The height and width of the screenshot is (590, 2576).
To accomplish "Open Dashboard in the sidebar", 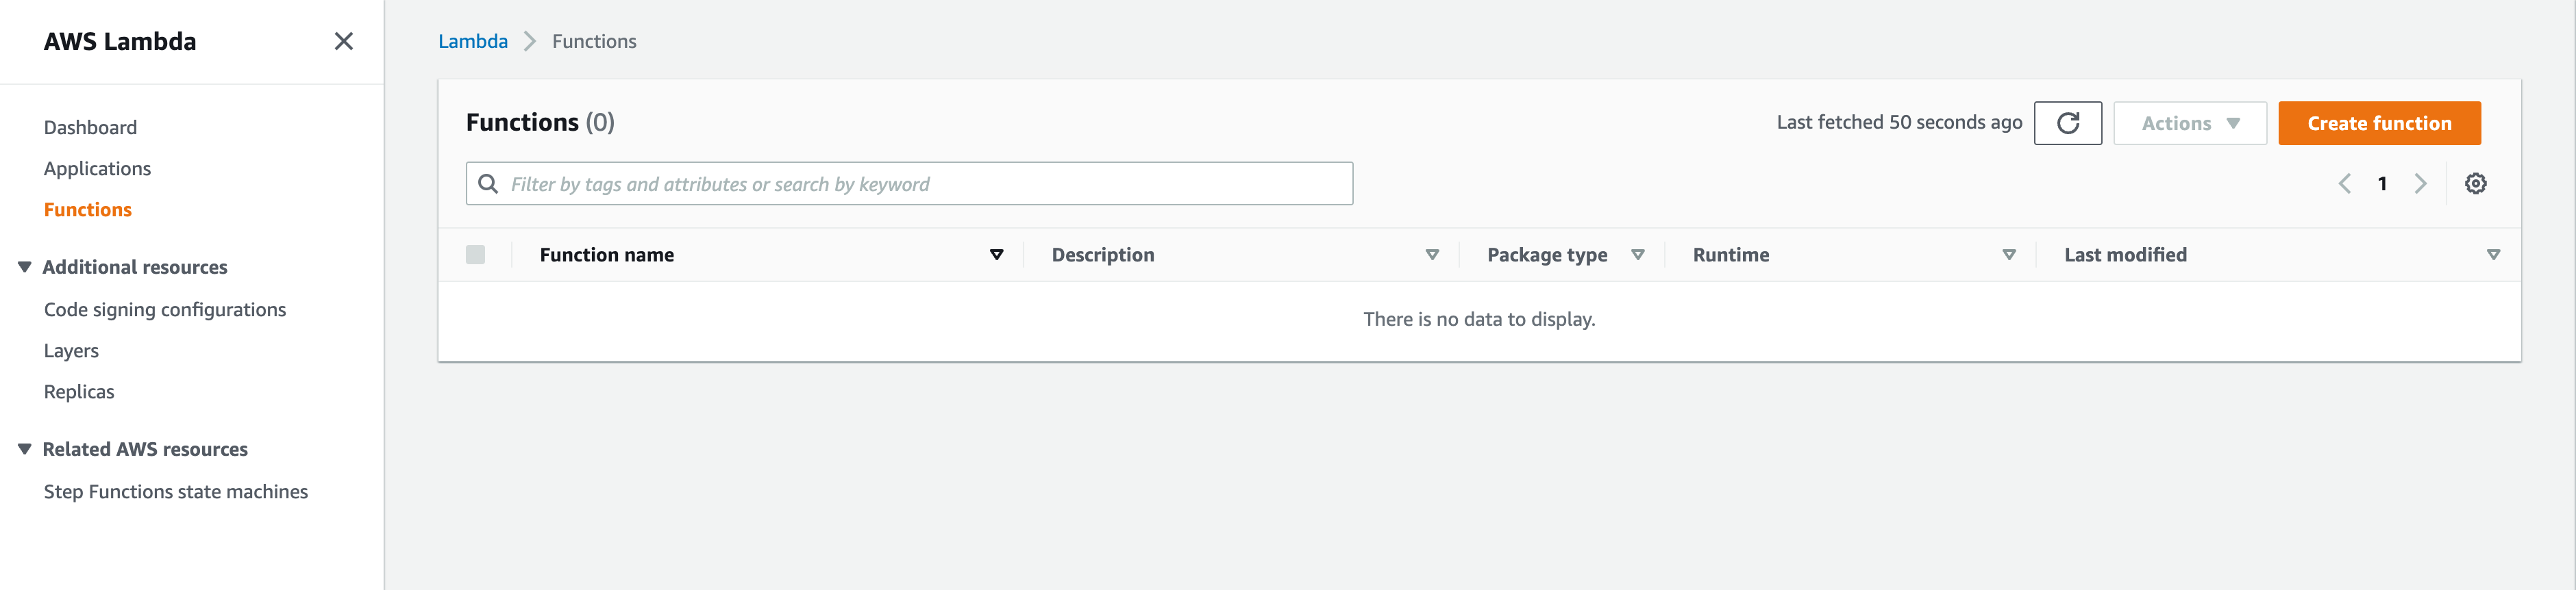I will pos(90,127).
